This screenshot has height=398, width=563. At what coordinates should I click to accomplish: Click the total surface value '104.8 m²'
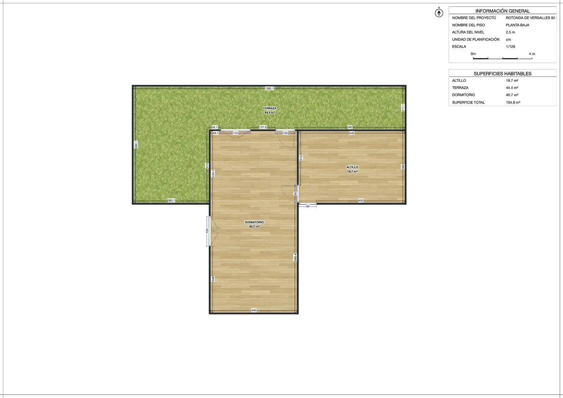(x=513, y=102)
